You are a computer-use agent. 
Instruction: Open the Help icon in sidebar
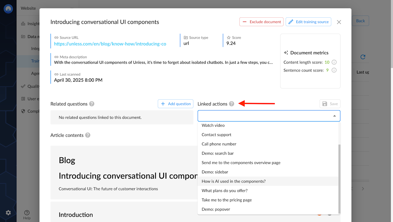(27, 213)
